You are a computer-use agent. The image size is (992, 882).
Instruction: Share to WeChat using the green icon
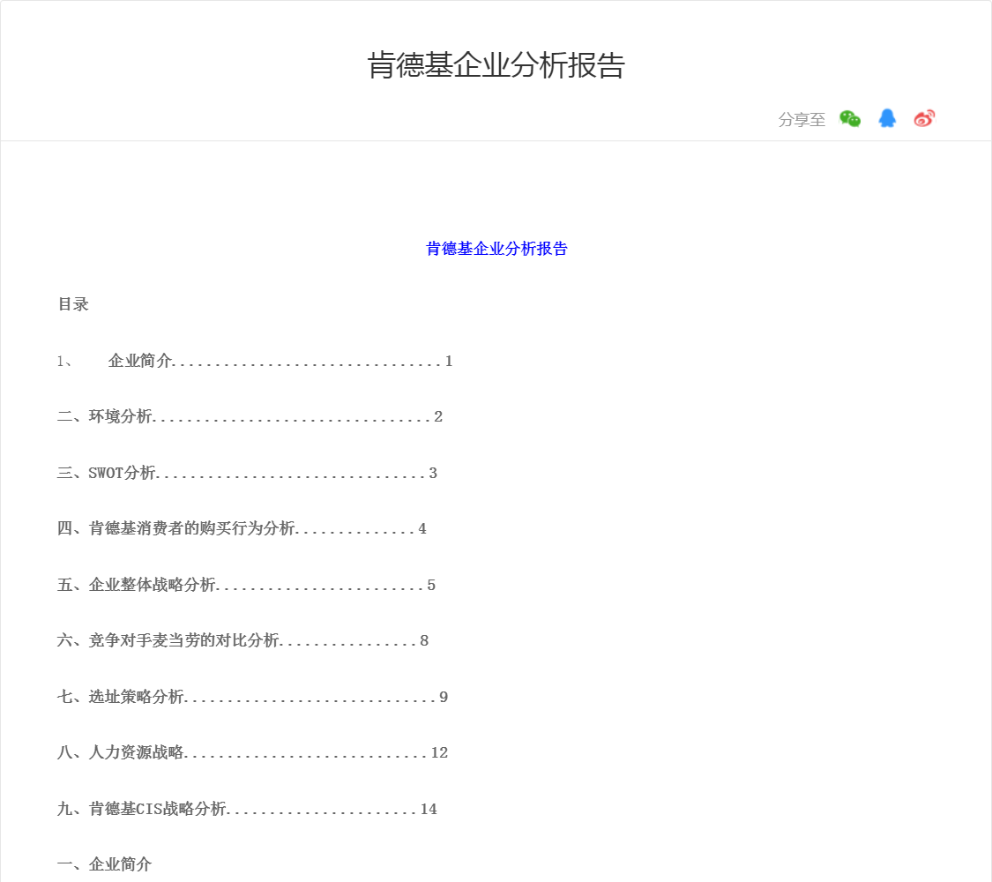[x=850, y=119]
